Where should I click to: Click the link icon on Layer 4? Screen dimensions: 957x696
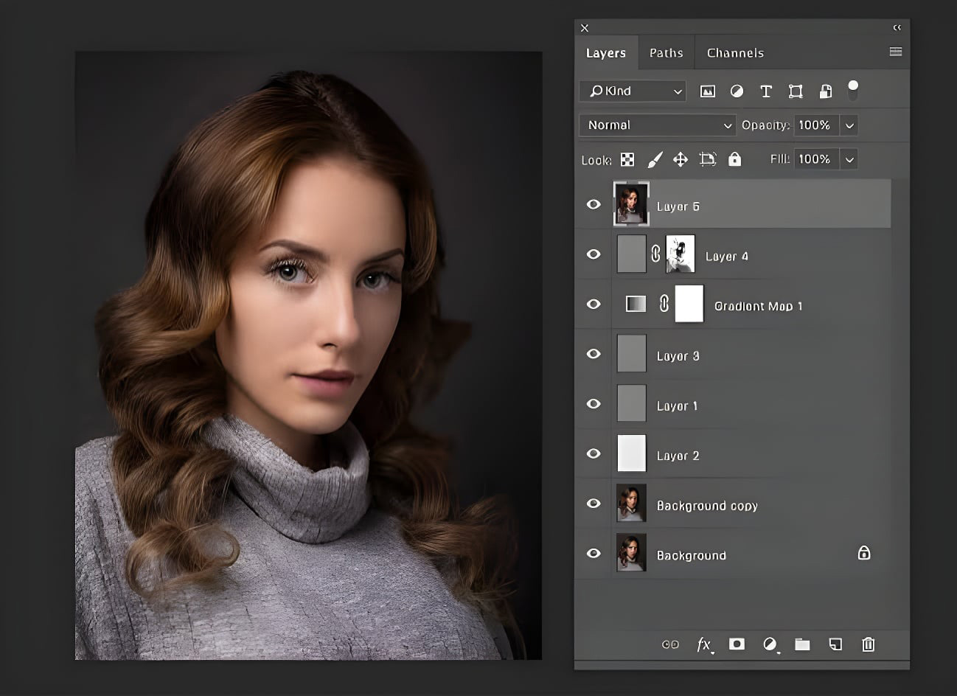pyautogui.click(x=655, y=254)
